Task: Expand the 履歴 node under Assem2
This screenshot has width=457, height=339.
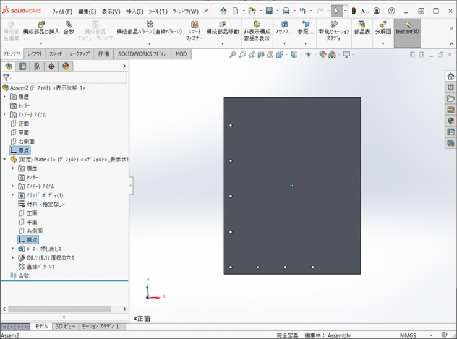Action: click(5, 97)
